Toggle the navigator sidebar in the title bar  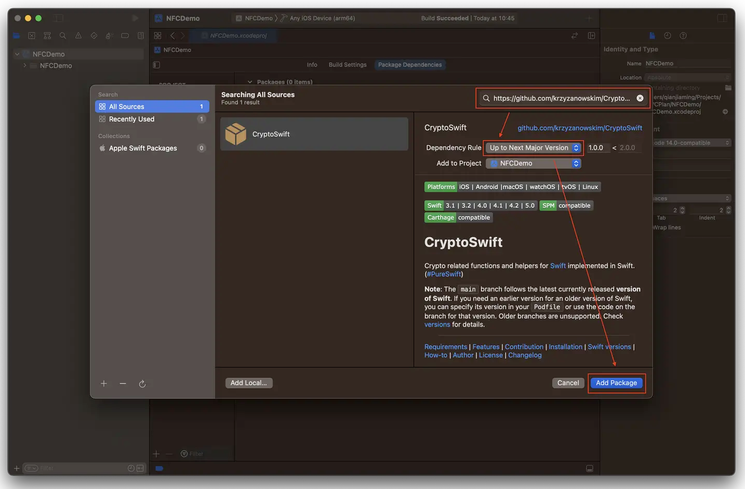(x=59, y=18)
